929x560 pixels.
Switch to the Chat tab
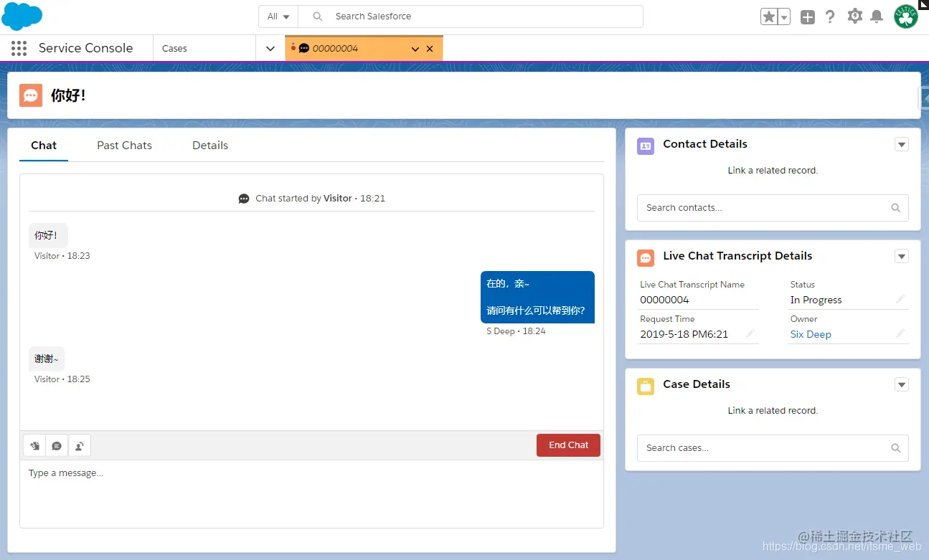click(44, 146)
